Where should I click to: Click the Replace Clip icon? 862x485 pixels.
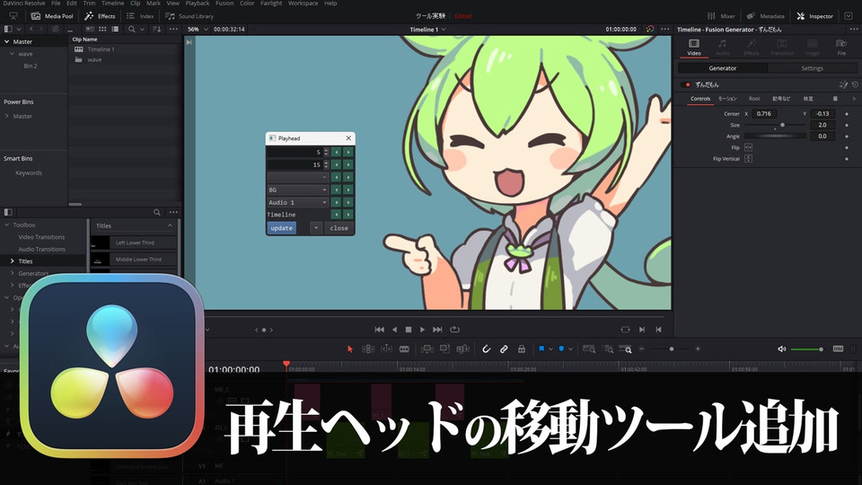tap(463, 348)
